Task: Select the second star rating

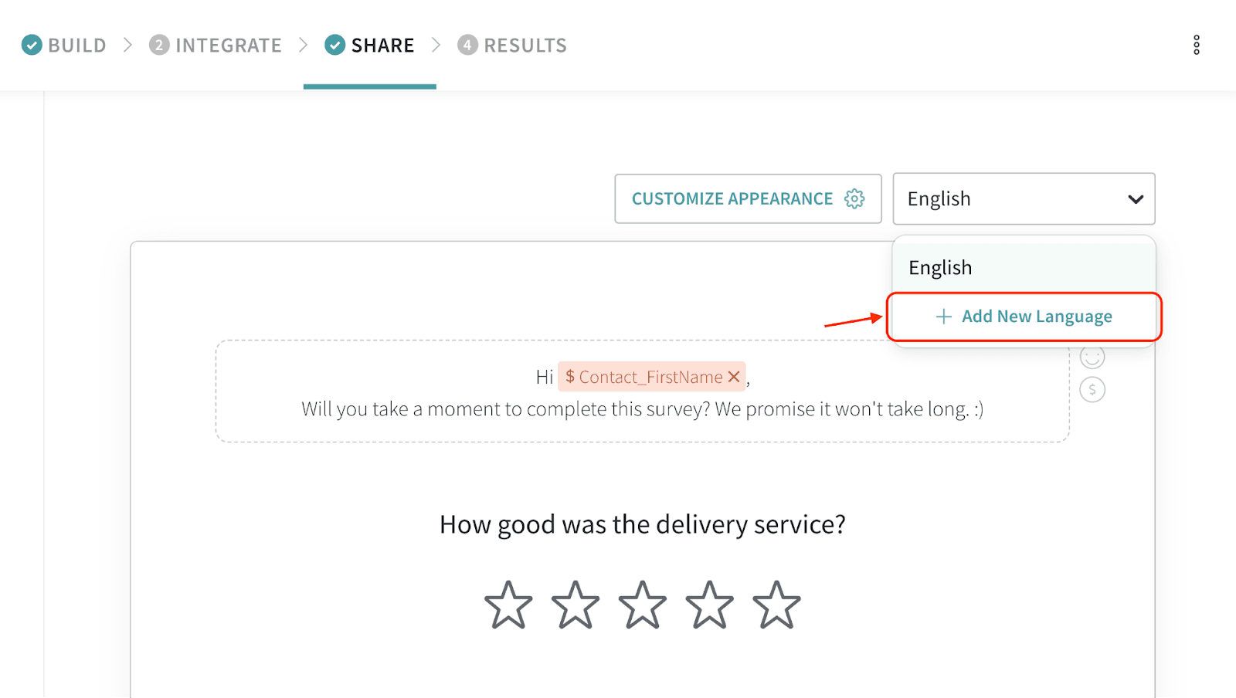Action: (576, 605)
